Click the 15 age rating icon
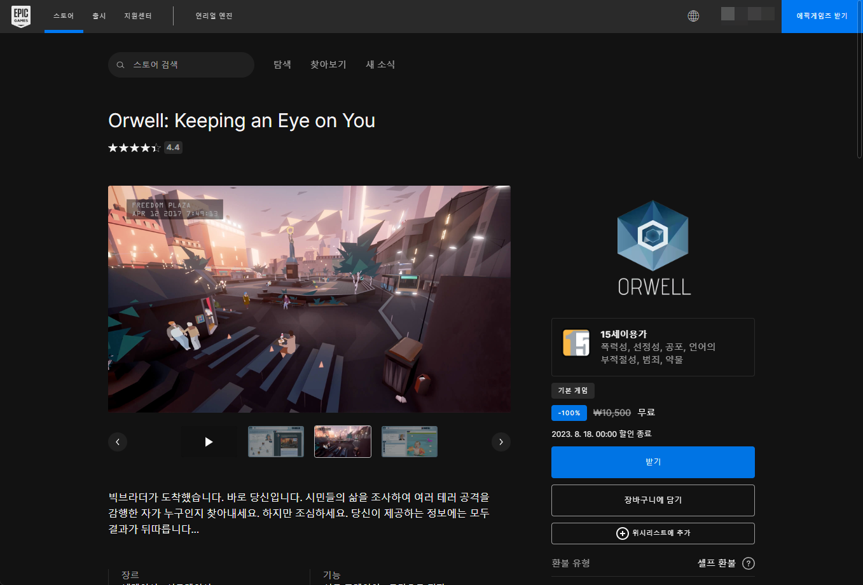 pyautogui.click(x=576, y=343)
